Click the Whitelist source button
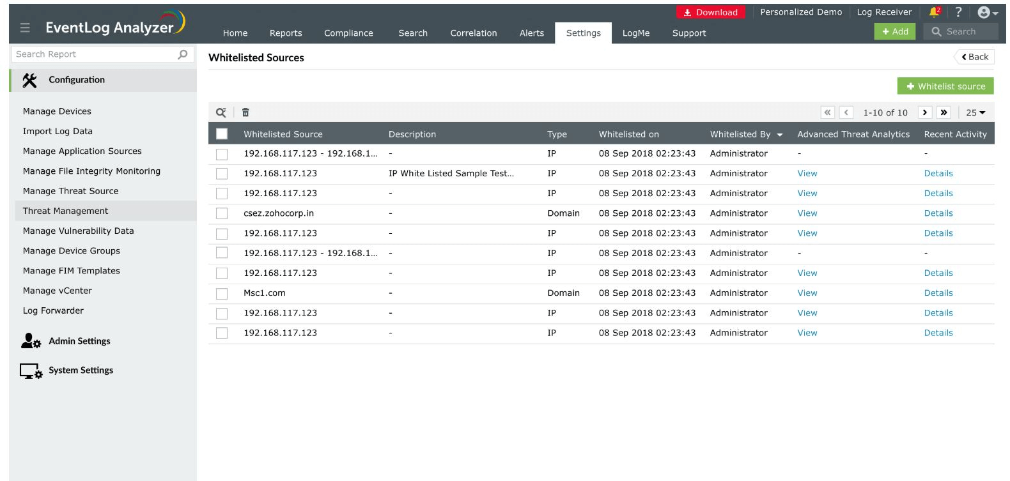1010x481 pixels. tap(945, 86)
